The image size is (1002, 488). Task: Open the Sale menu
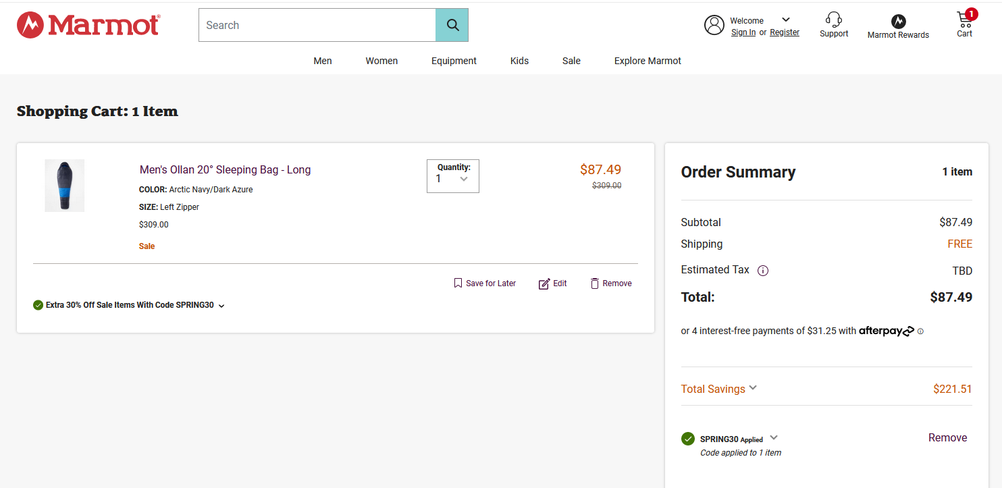(571, 61)
